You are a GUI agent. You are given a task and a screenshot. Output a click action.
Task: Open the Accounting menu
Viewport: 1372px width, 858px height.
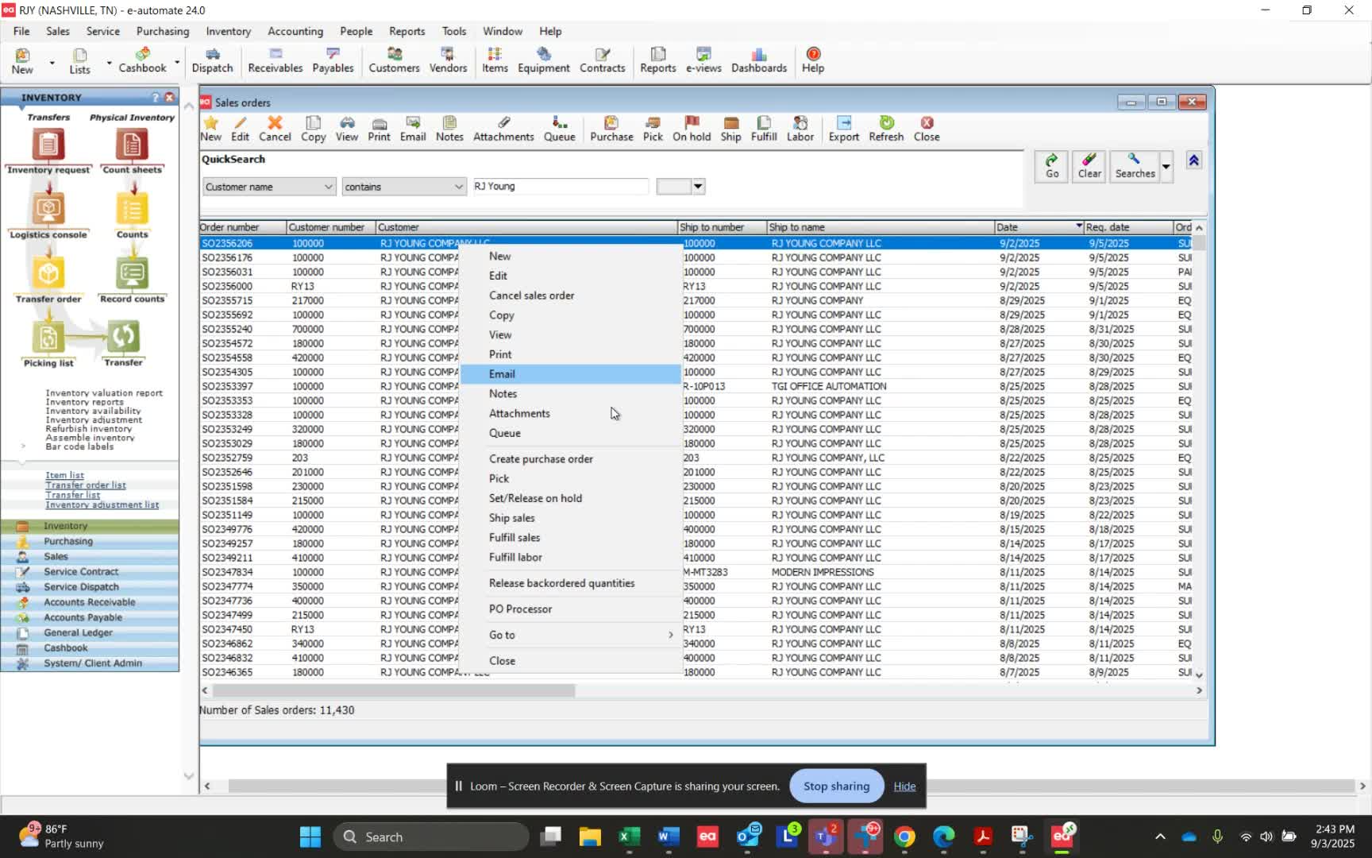(295, 31)
